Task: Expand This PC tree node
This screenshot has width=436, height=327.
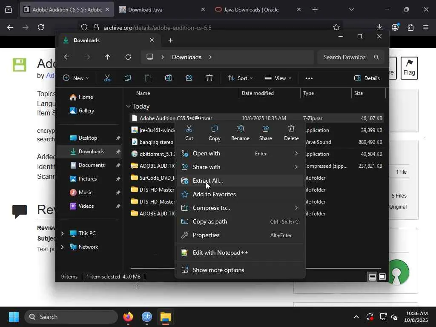Action: coord(62,233)
